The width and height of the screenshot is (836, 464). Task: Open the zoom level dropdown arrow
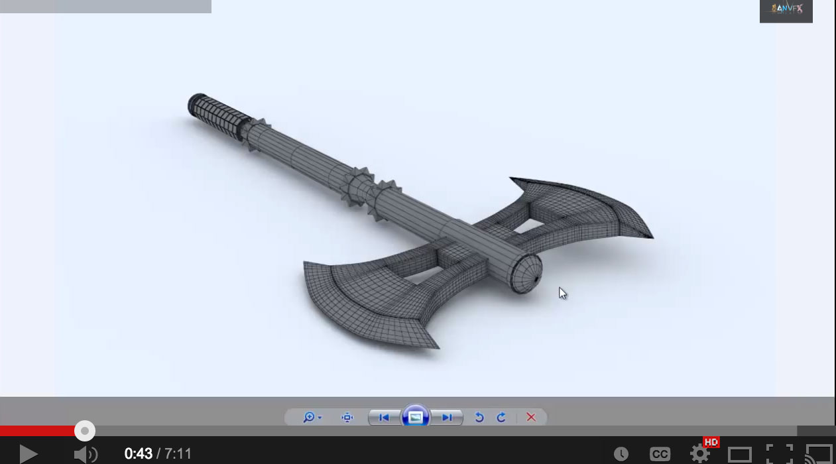[x=319, y=418]
